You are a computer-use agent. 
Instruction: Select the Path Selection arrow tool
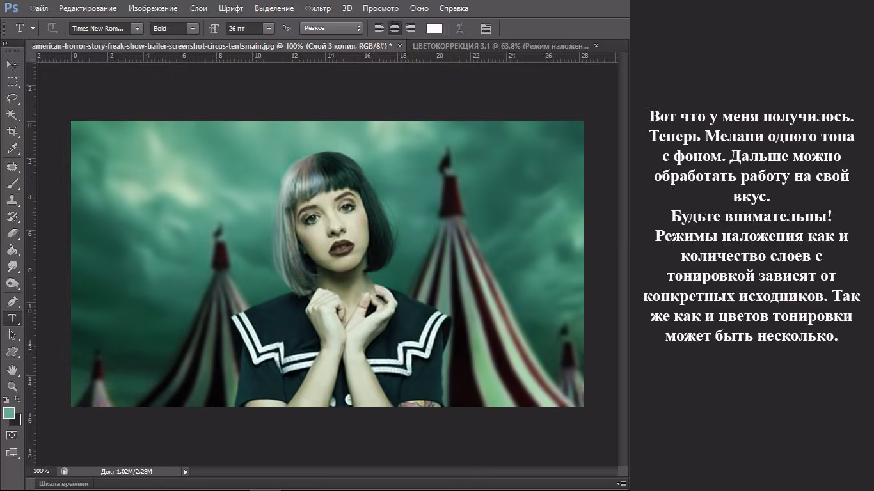[12, 334]
